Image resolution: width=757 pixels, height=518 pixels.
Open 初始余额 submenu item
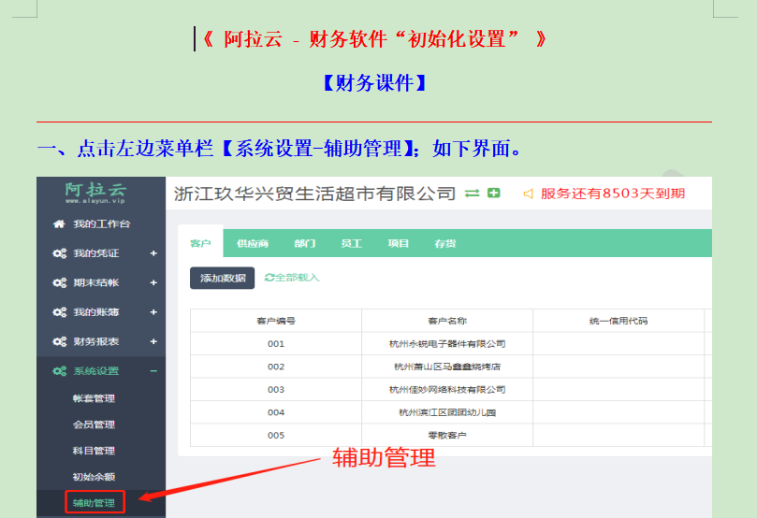tap(94, 477)
